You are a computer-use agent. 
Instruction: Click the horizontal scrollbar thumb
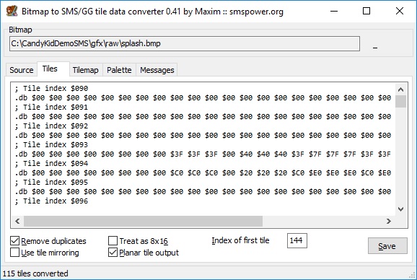(143, 222)
